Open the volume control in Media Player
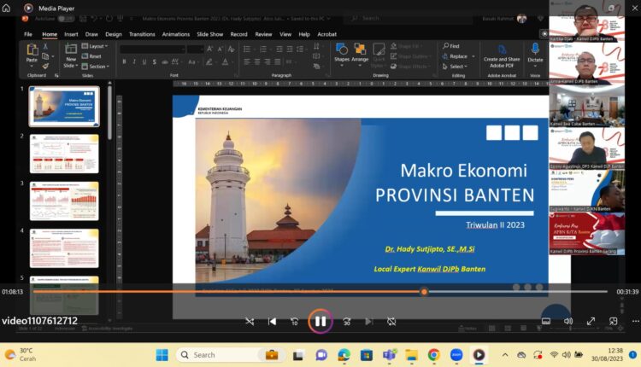641x367 pixels. coord(568,322)
